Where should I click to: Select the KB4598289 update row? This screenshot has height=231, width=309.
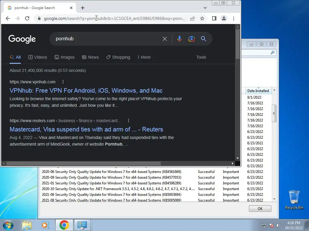click(x=156, y=183)
